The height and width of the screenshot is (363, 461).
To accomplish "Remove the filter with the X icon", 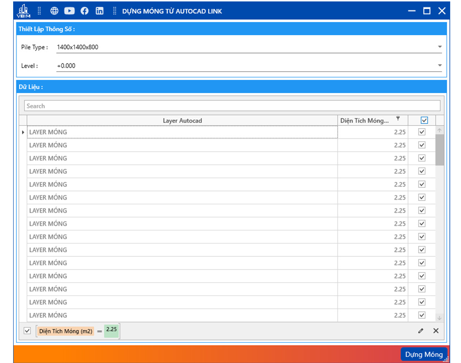I will [436, 331].
